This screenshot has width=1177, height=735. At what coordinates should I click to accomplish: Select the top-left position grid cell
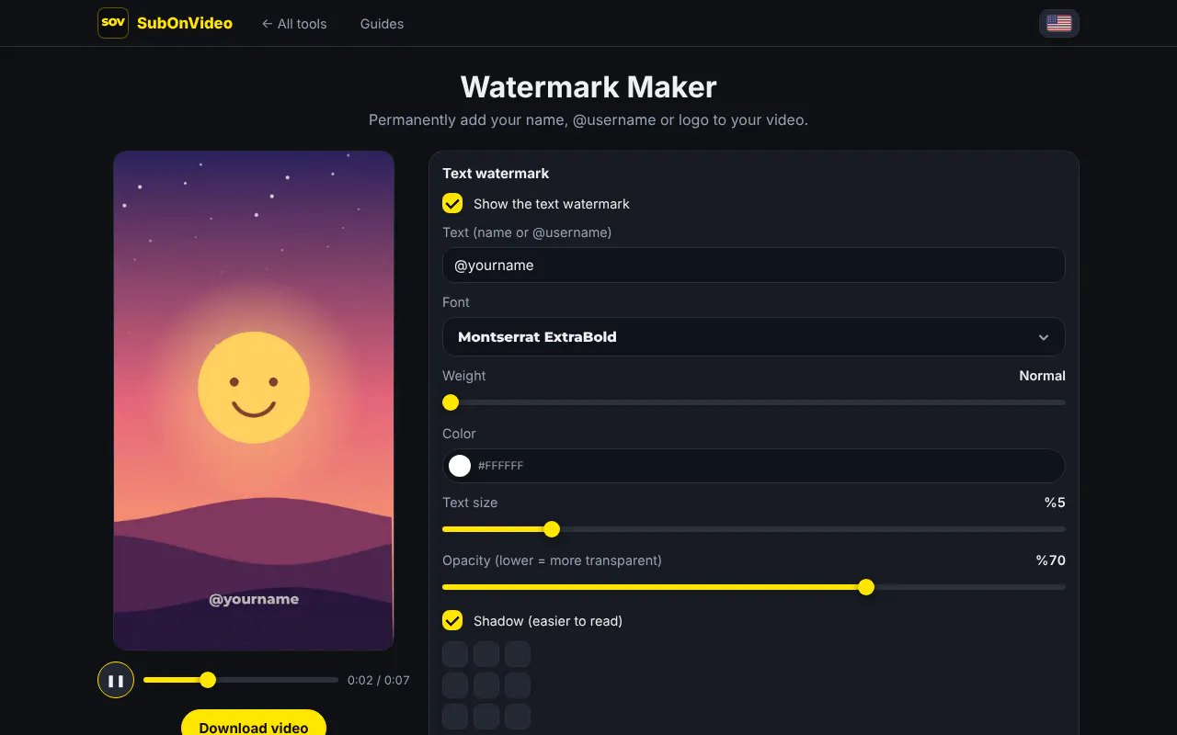tap(455, 654)
